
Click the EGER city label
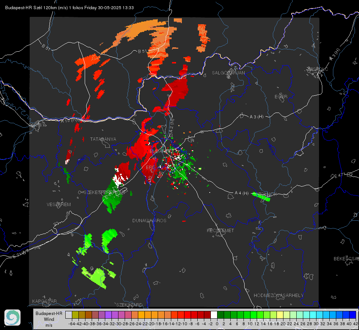(281, 97)
